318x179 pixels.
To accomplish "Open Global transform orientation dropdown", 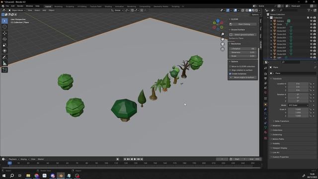I will click(x=117, y=10).
